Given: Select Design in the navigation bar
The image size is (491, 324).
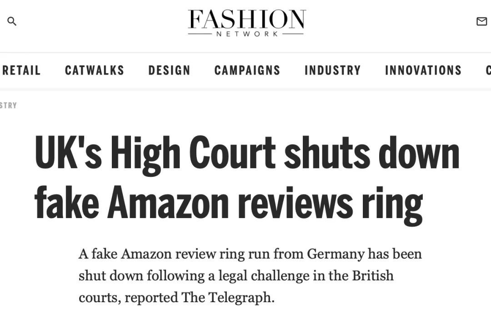Looking at the screenshot, I should tap(169, 70).
